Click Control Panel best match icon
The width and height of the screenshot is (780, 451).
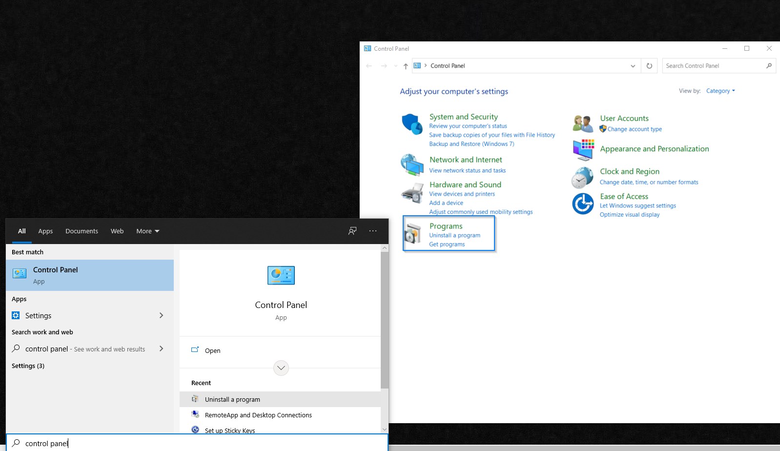20,273
